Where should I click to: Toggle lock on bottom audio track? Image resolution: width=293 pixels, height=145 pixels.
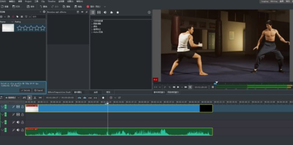coord(22,130)
